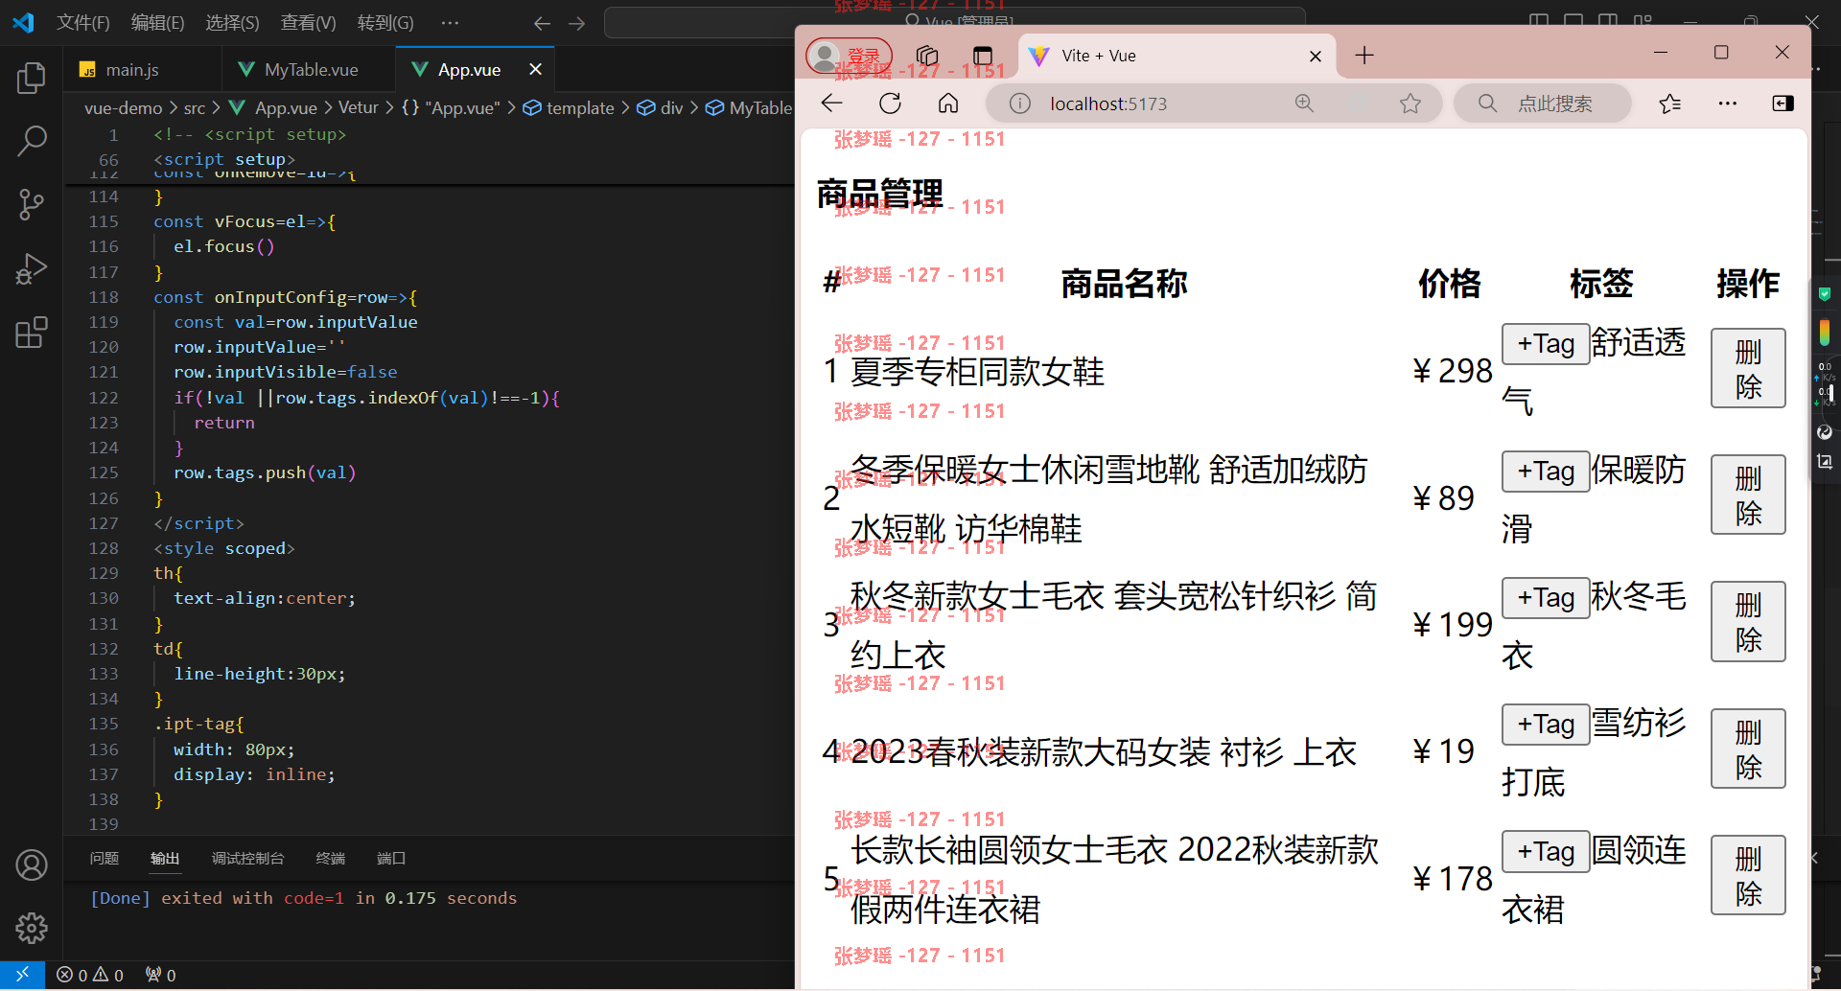The image size is (1841, 991).
Task: Delete the ¥19 shirt product
Action: 1748,749
